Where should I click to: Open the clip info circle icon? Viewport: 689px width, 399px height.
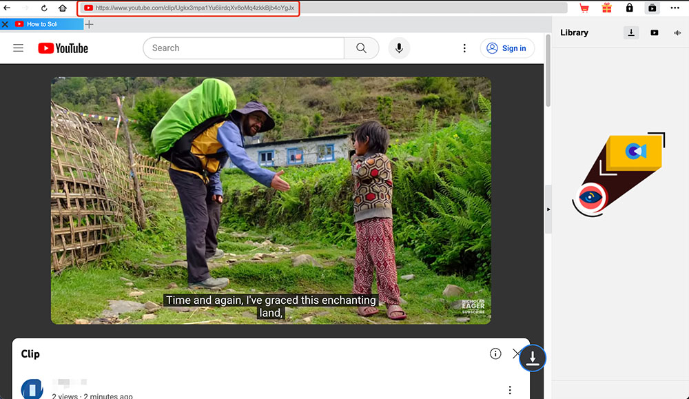495,354
